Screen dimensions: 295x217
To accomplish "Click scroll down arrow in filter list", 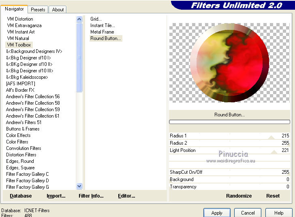I will click(x=79, y=186).
